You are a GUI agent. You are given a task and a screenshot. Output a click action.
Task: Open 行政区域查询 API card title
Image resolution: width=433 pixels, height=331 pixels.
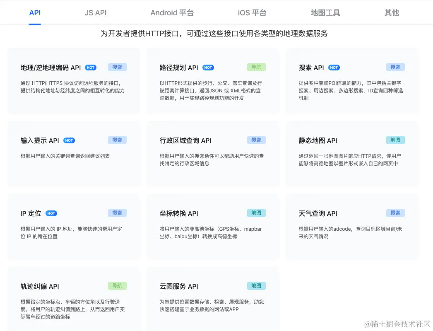click(x=185, y=140)
